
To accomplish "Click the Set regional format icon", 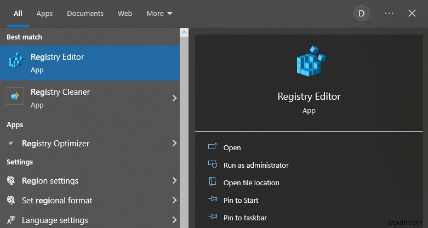I will pos(11,201).
